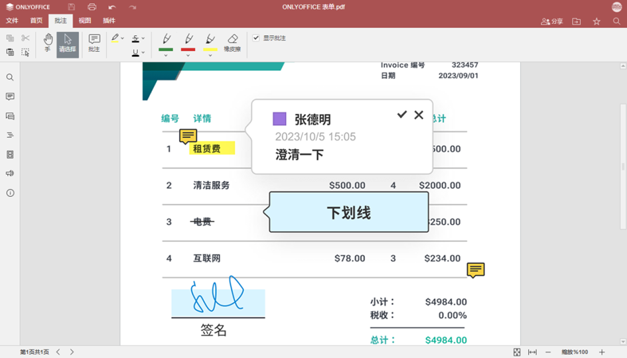The image size is (627, 358).
Task: Toggle the 显示批注 checkbox
Action: (x=256, y=38)
